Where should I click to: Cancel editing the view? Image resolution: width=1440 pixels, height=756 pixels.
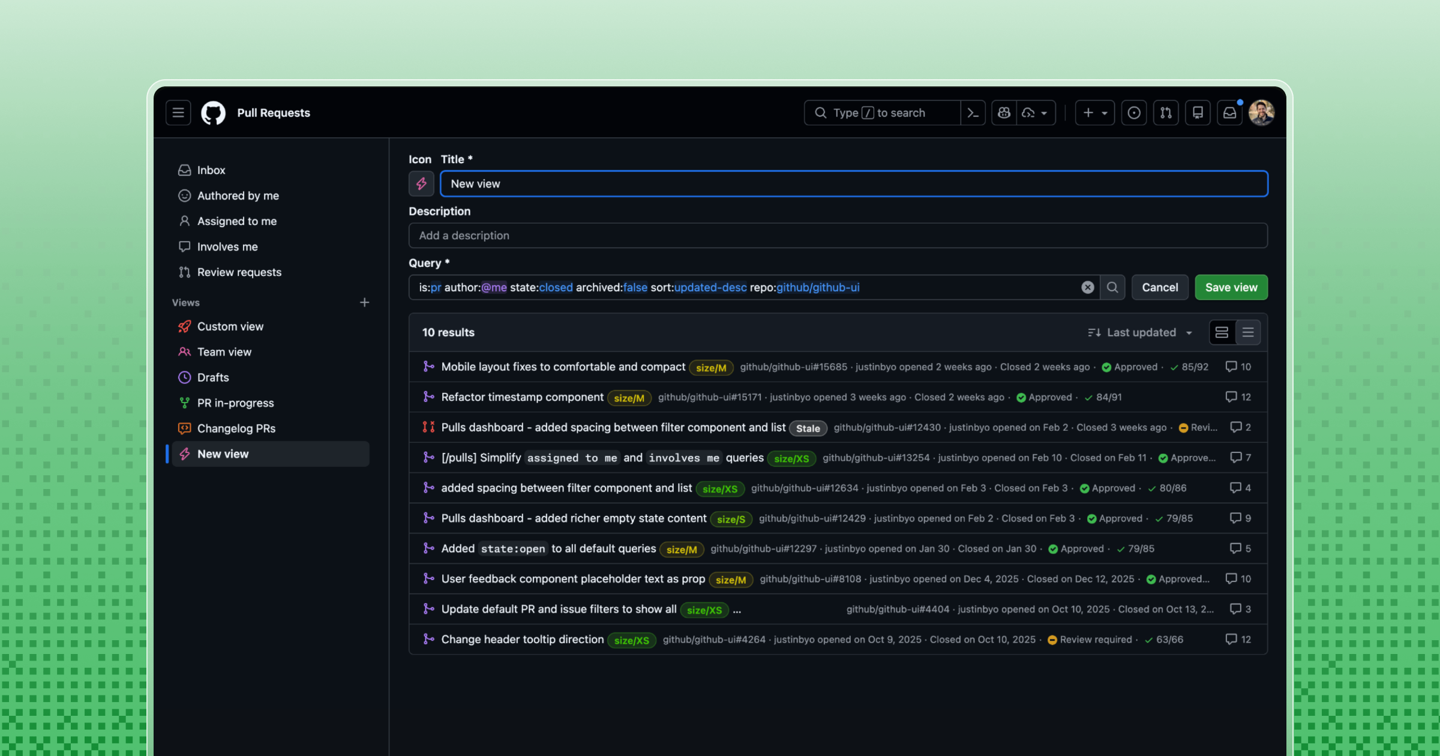1160,287
